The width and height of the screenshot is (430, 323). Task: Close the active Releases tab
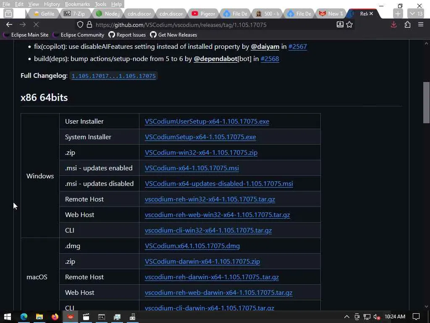(371, 13)
